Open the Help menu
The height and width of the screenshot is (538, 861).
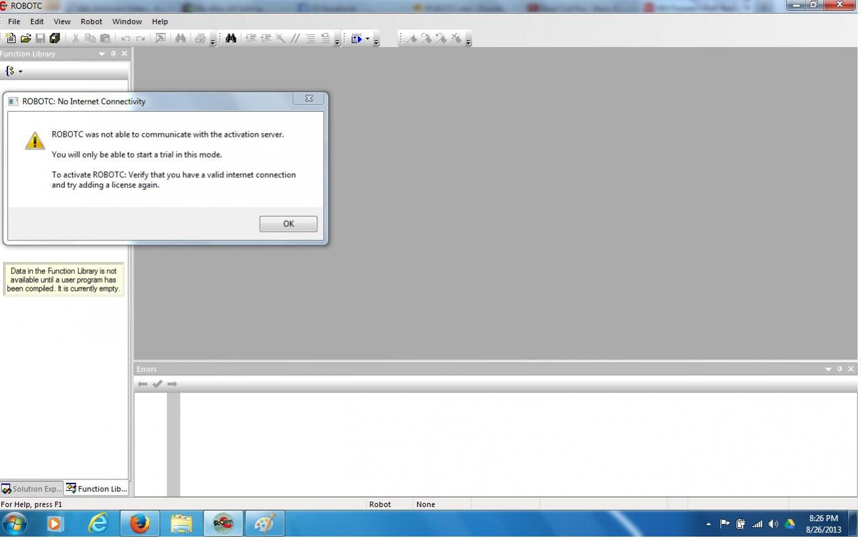click(160, 22)
